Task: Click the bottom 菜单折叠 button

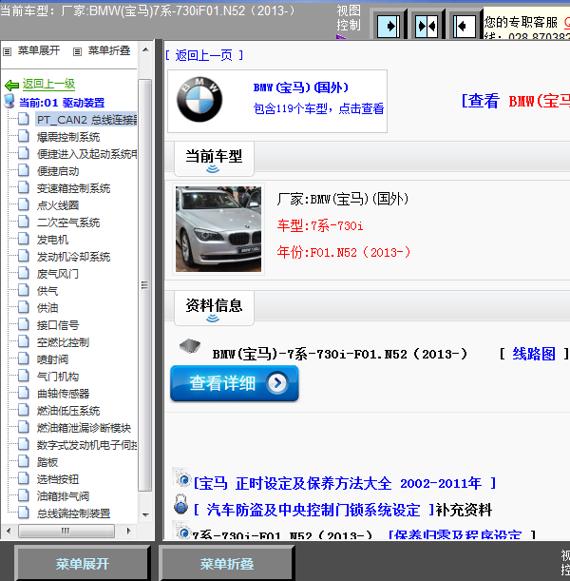Action: (226, 564)
